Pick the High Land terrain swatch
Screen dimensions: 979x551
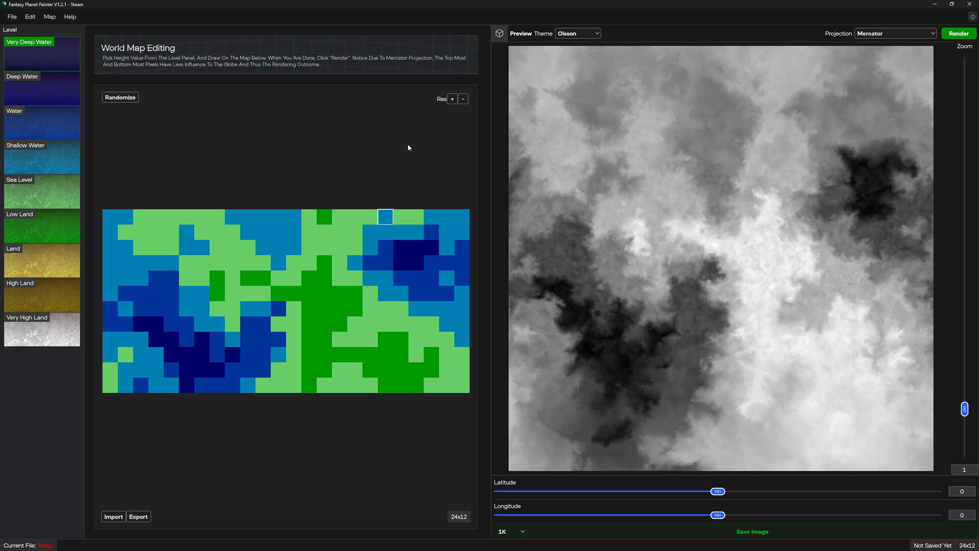coord(42,295)
